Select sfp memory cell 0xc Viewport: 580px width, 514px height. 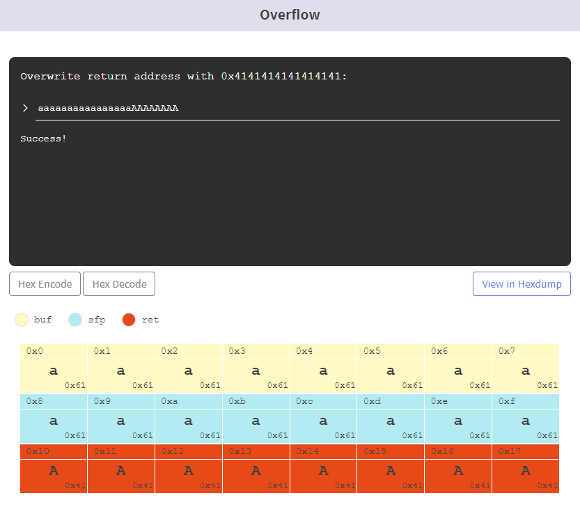coord(323,419)
